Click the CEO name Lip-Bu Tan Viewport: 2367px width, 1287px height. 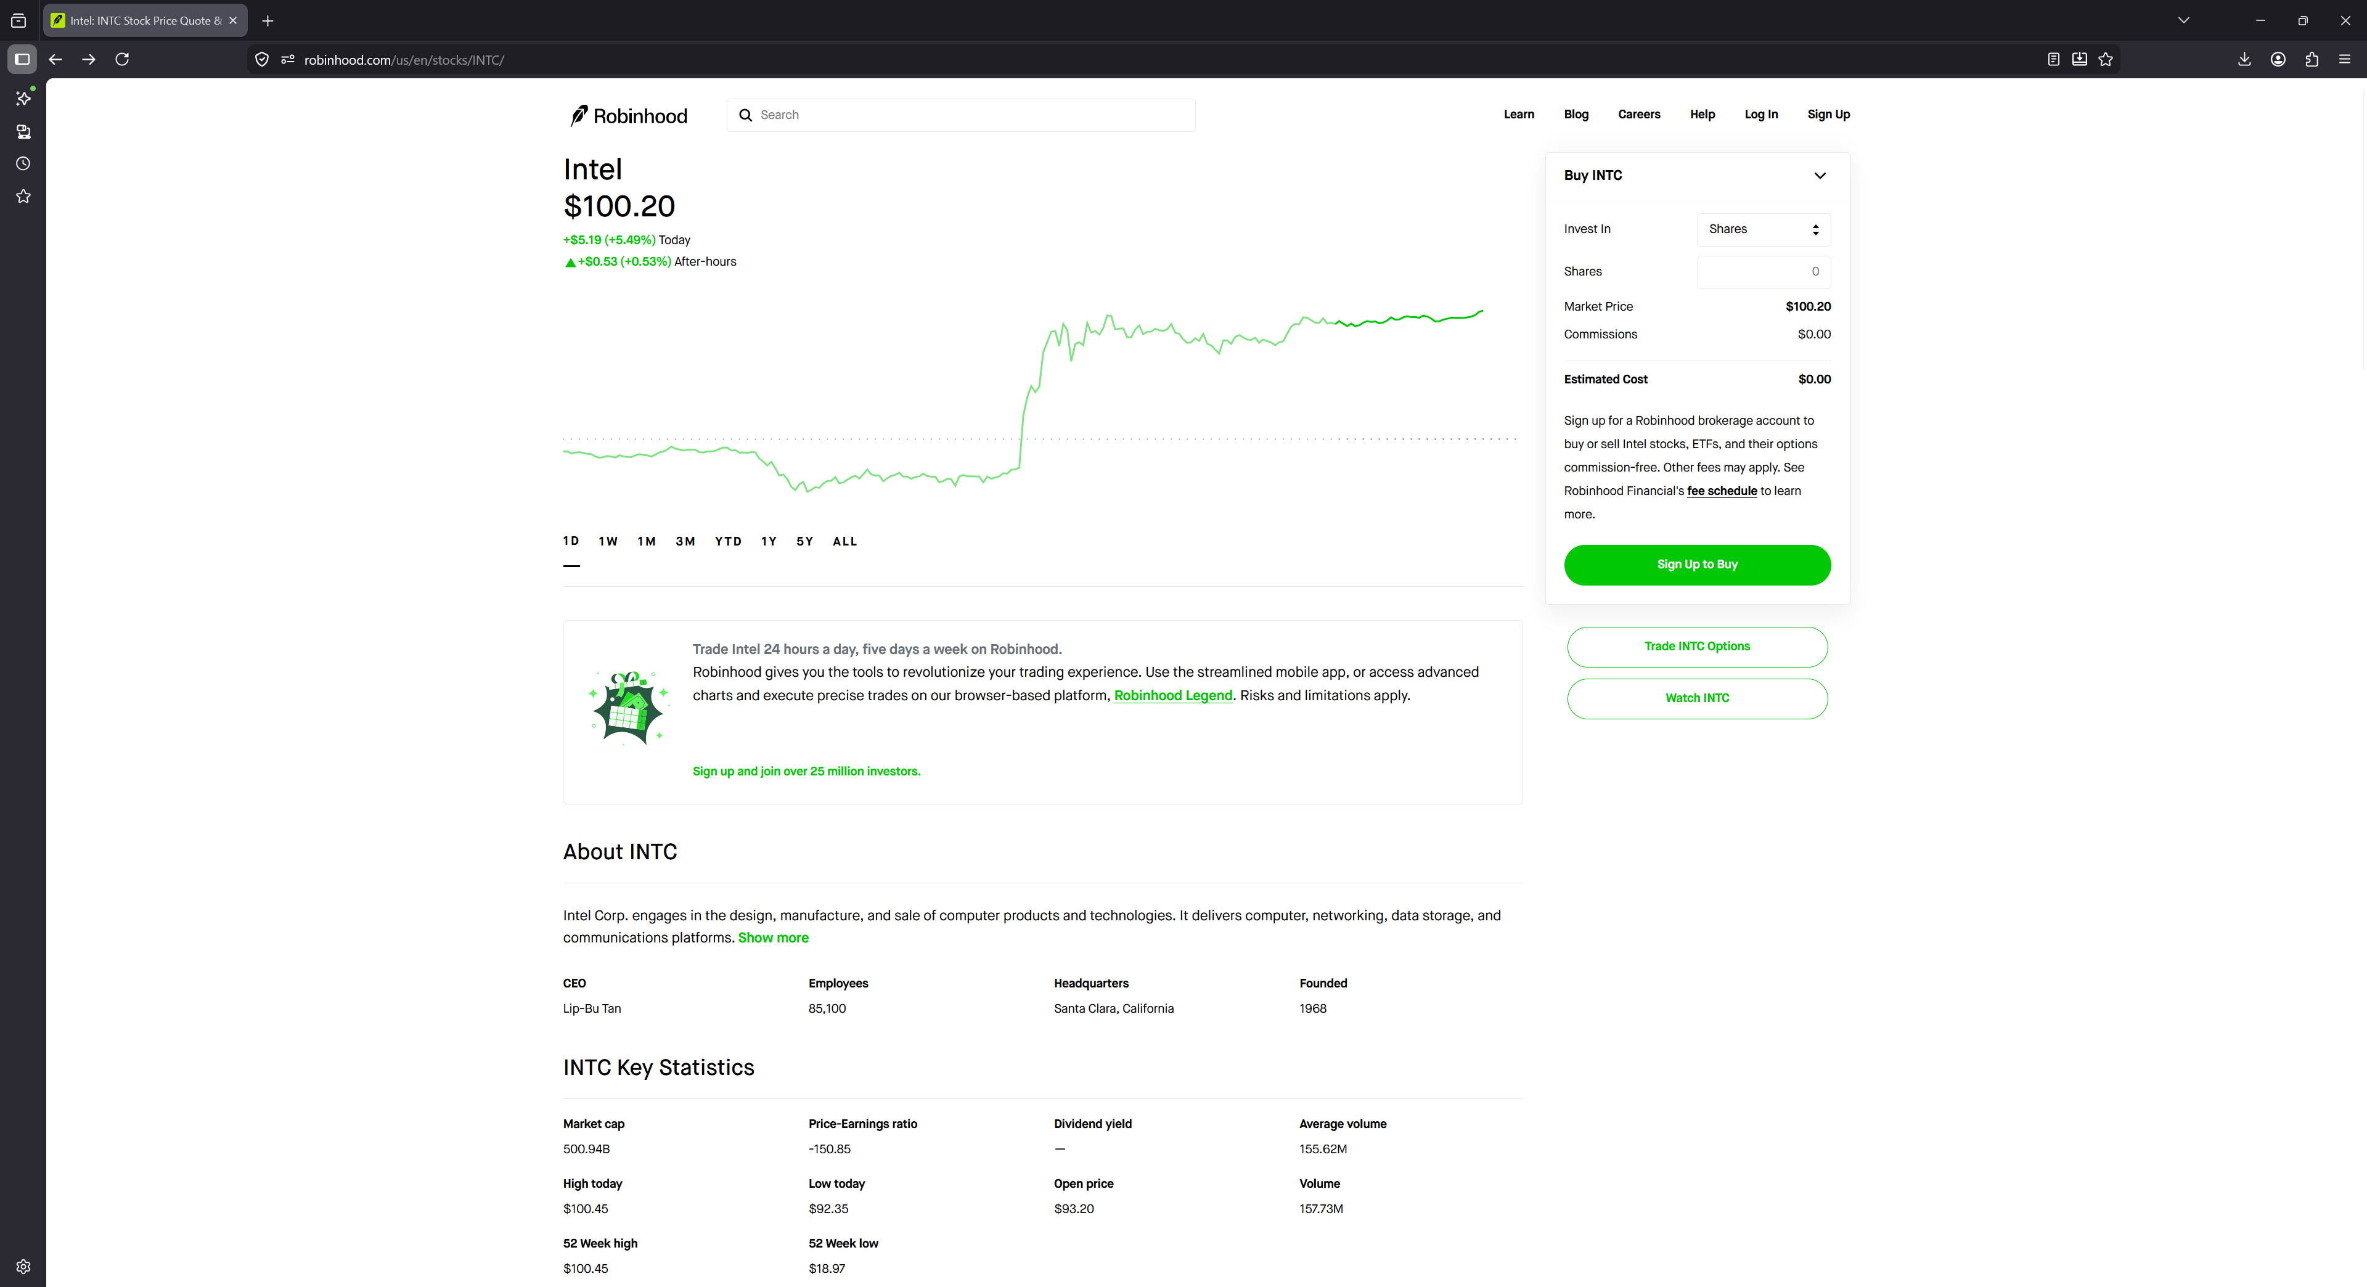(592, 1008)
